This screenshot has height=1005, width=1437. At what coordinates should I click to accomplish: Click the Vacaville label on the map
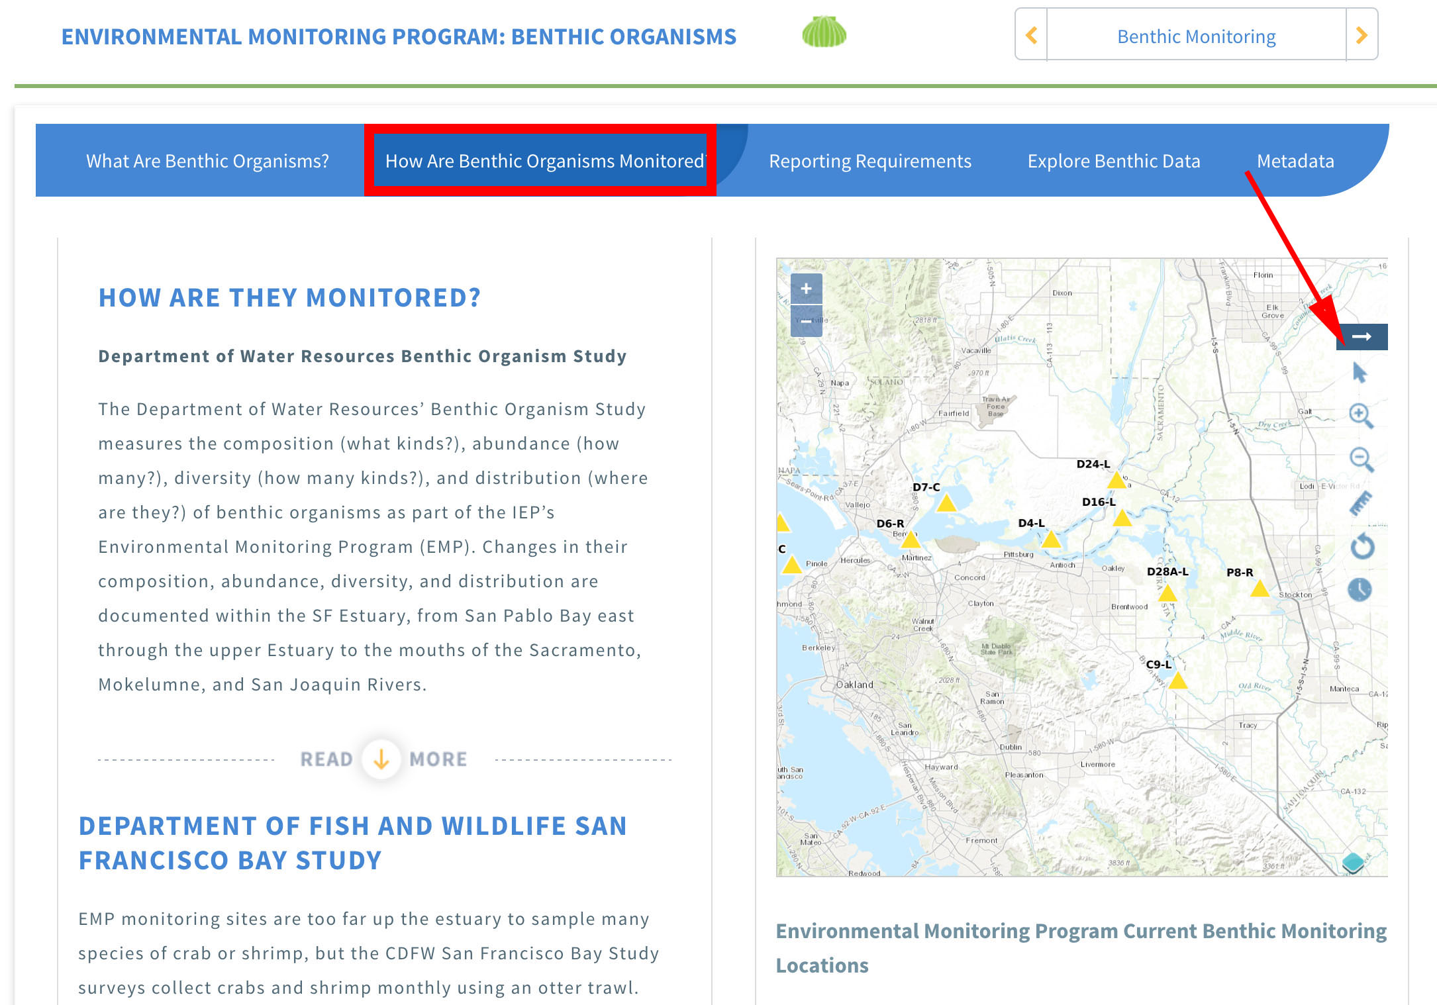976,350
